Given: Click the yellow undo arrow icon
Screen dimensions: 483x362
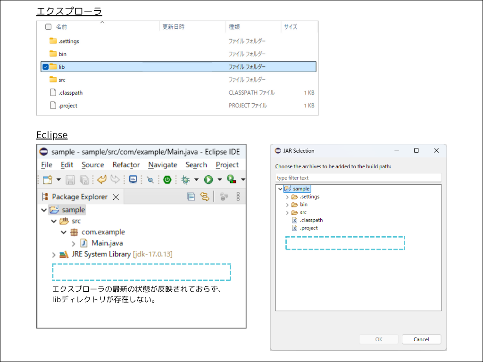Looking at the screenshot, I should (102, 180).
